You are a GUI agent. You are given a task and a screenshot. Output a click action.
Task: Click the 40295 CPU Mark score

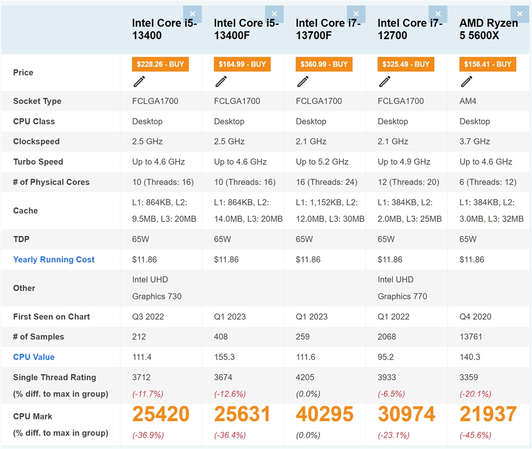click(x=324, y=415)
